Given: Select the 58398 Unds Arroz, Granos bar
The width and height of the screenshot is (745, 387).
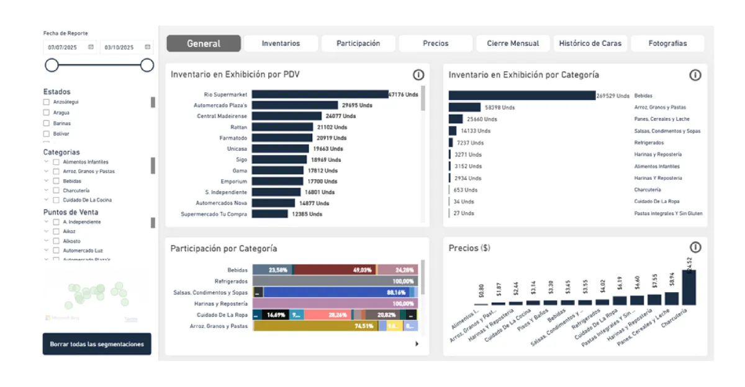Looking at the screenshot, I should click(465, 107).
